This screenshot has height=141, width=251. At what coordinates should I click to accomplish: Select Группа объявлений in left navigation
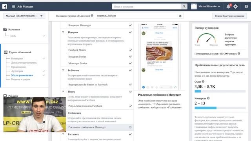(x=20, y=52)
